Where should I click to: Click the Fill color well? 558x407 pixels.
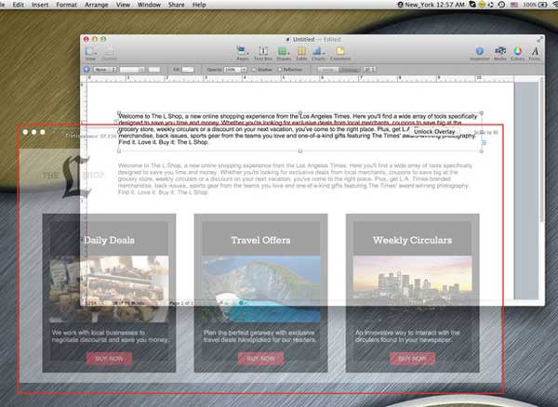(188, 70)
